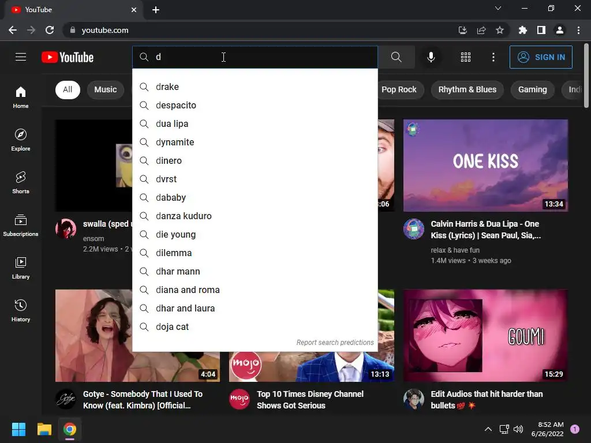This screenshot has width=591, height=443.
Task: Select the Gaming filter chip
Action: (533, 89)
